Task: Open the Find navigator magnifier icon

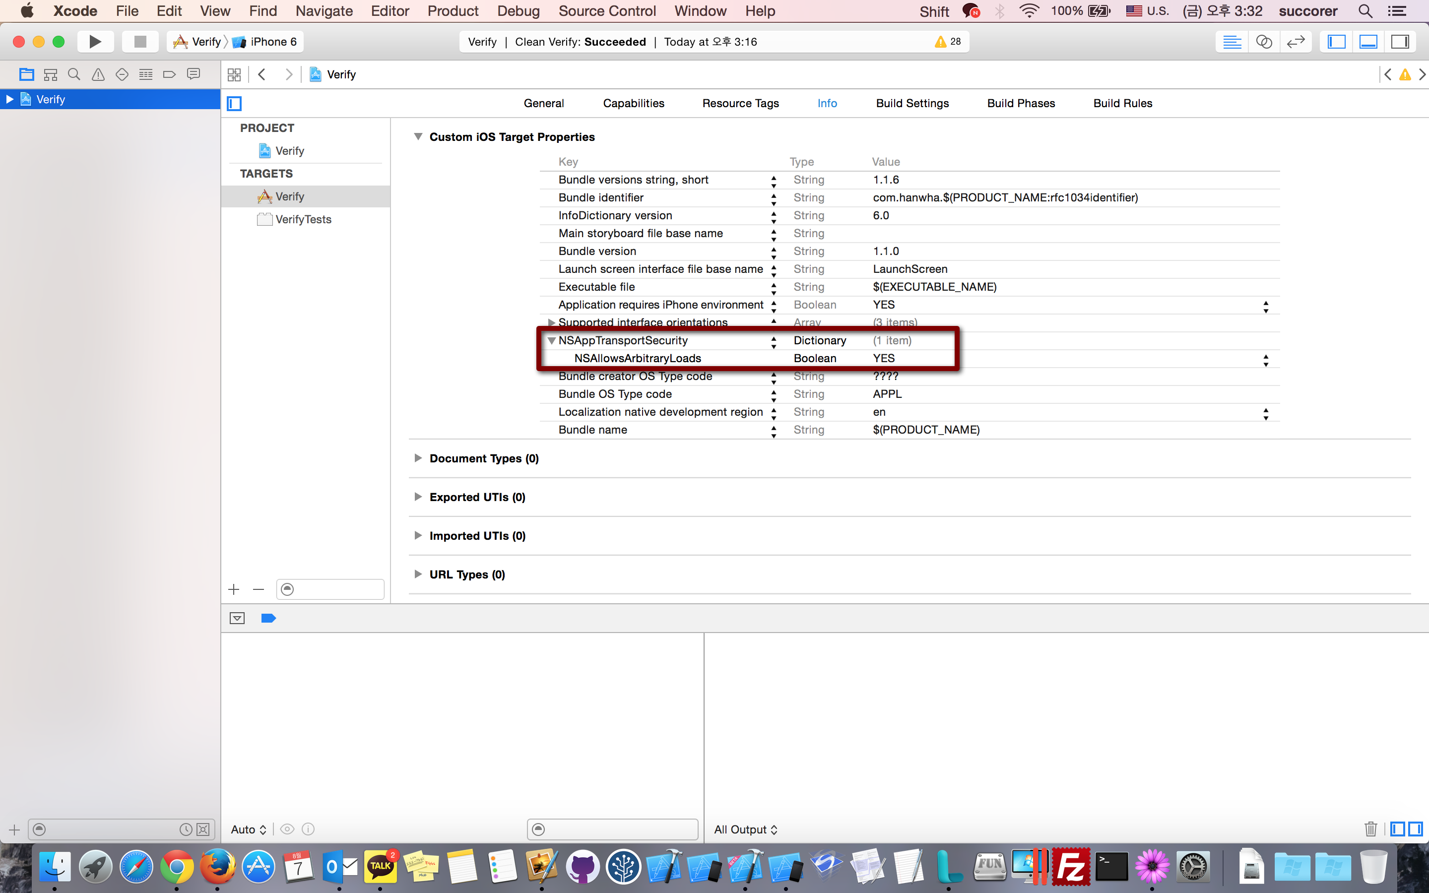Action: 74,74
